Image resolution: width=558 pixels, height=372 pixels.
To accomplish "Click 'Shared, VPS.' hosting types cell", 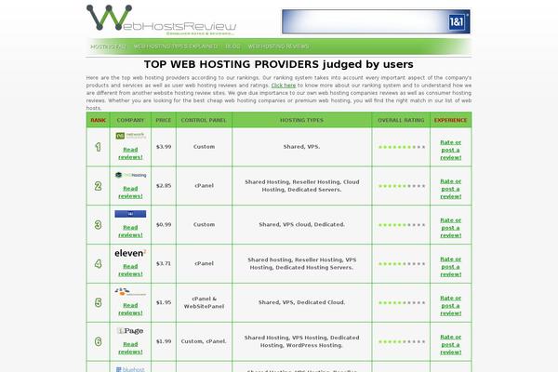I will click(x=301, y=147).
